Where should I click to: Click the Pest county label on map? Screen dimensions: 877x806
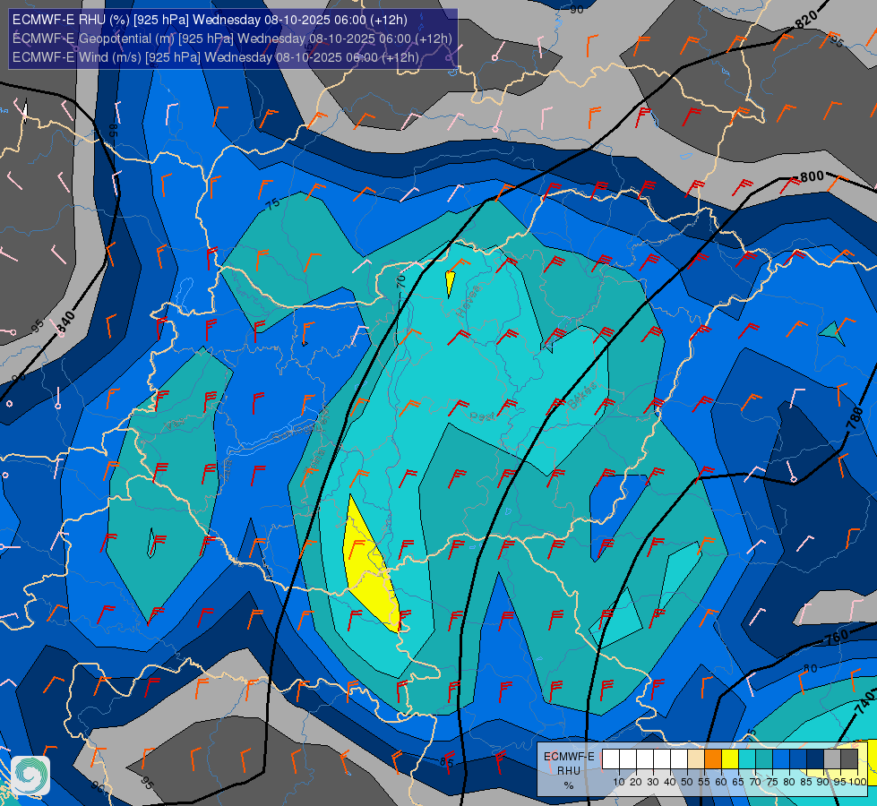click(x=482, y=416)
